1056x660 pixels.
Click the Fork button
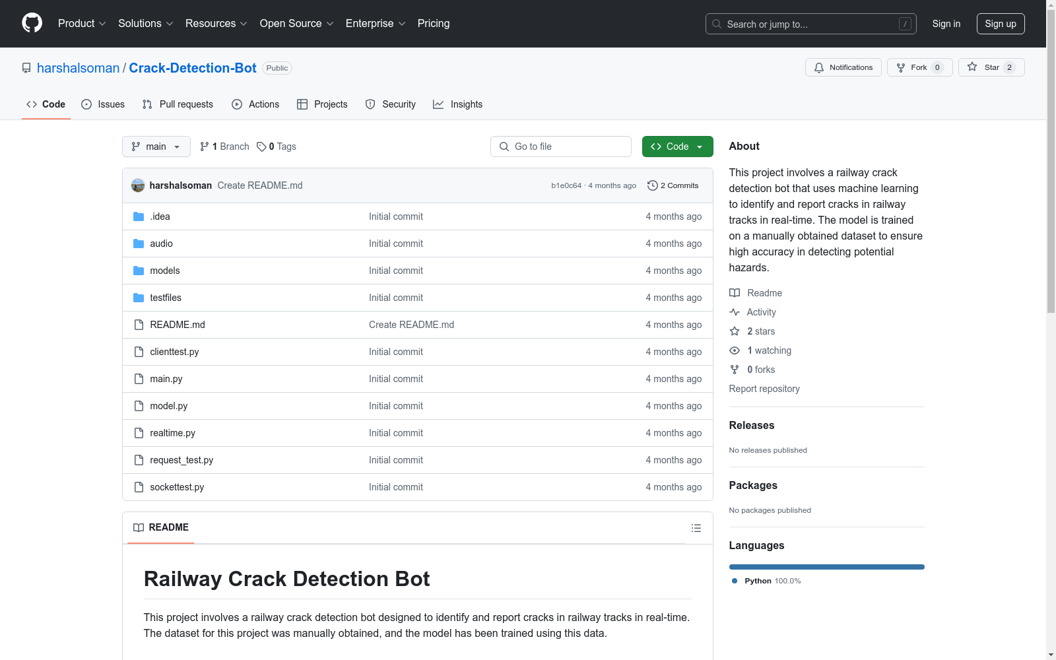[919, 67]
